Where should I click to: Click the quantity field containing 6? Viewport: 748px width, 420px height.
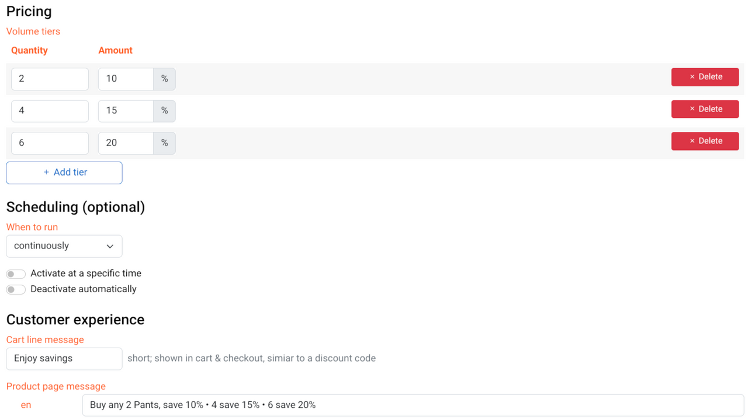pos(50,142)
